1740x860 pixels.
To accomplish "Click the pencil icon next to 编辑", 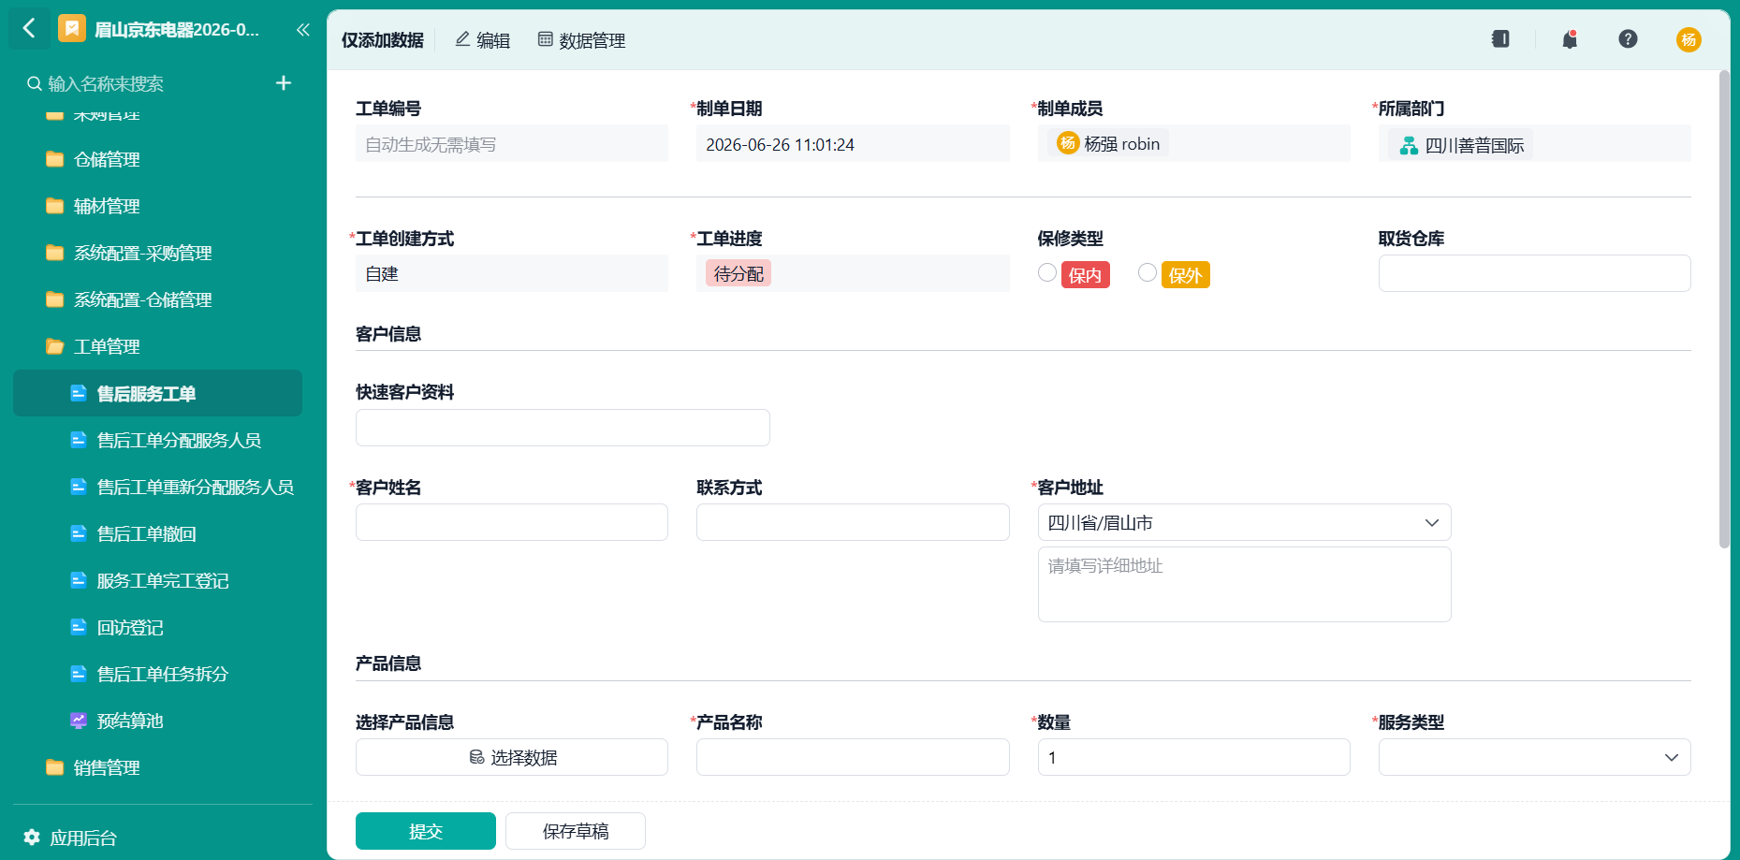I will [462, 39].
